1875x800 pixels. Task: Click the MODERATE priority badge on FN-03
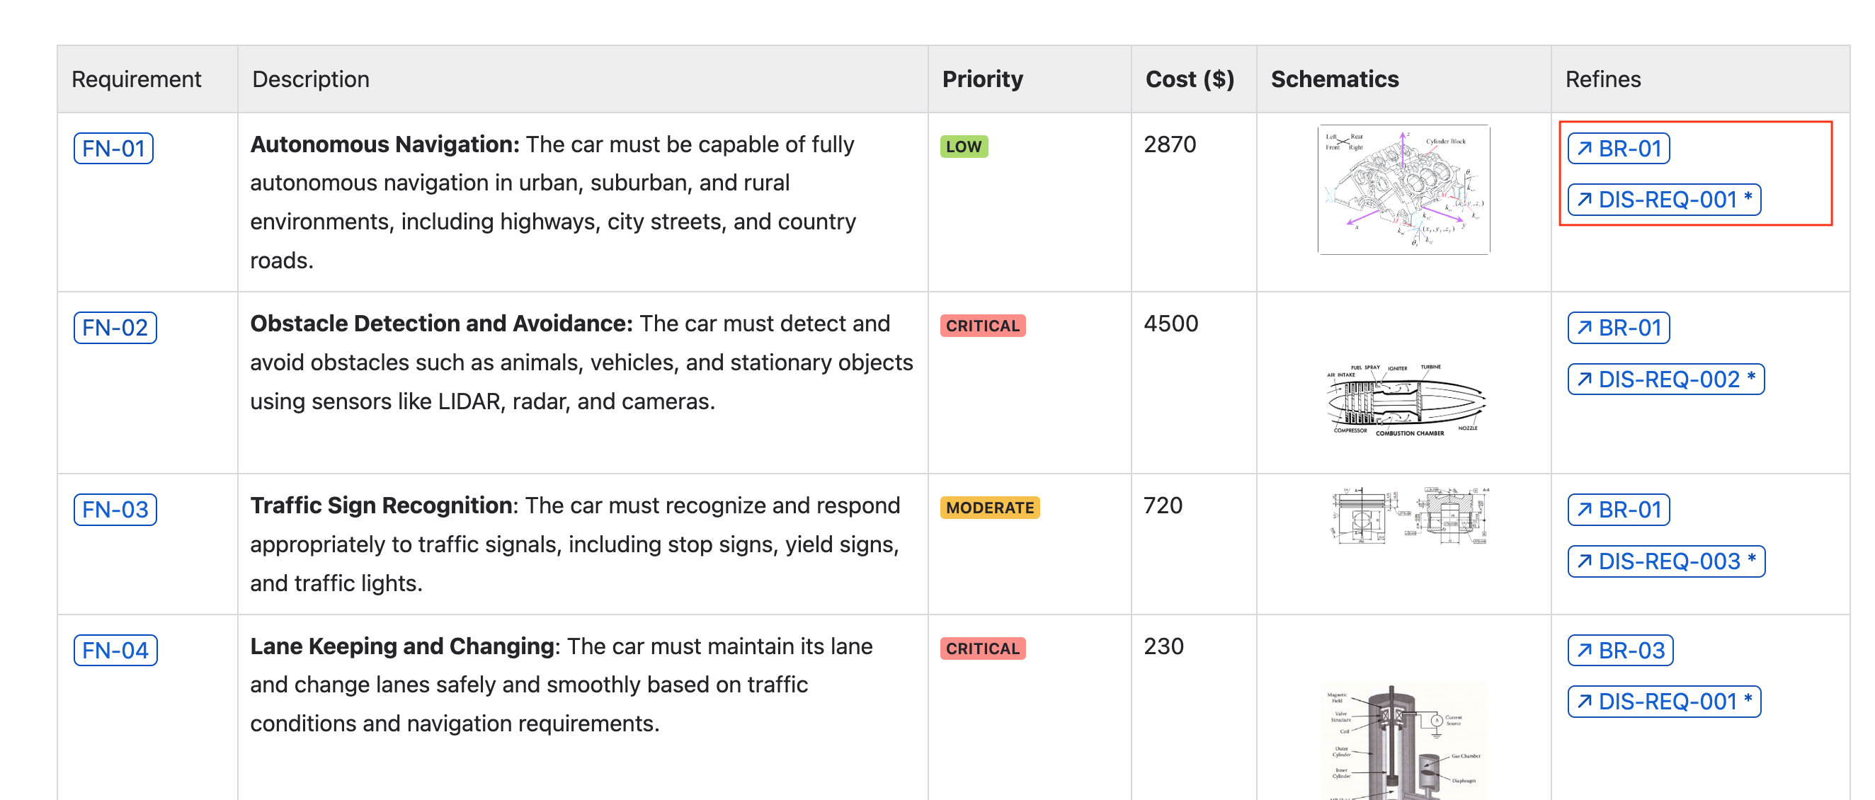pos(990,508)
